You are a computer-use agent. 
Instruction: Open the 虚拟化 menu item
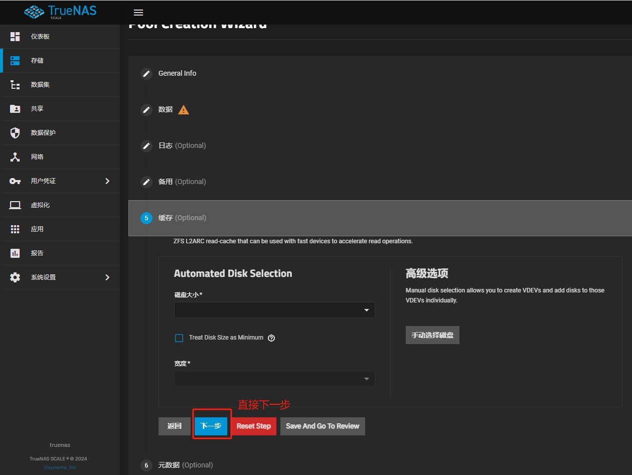click(x=40, y=205)
